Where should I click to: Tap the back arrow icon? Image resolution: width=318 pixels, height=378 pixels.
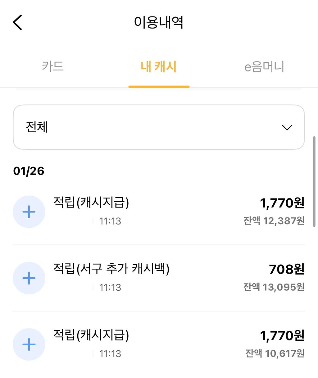coord(18,23)
